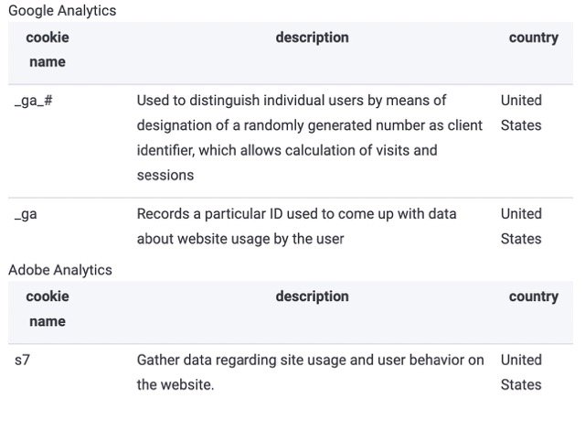Click 'the website.' text in s7 row
The width and height of the screenshot is (585, 431).
click(175, 385)
